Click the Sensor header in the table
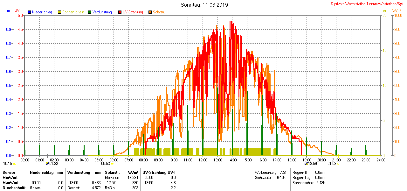This screenshot has width=407, height=191. tap(9, 172)
